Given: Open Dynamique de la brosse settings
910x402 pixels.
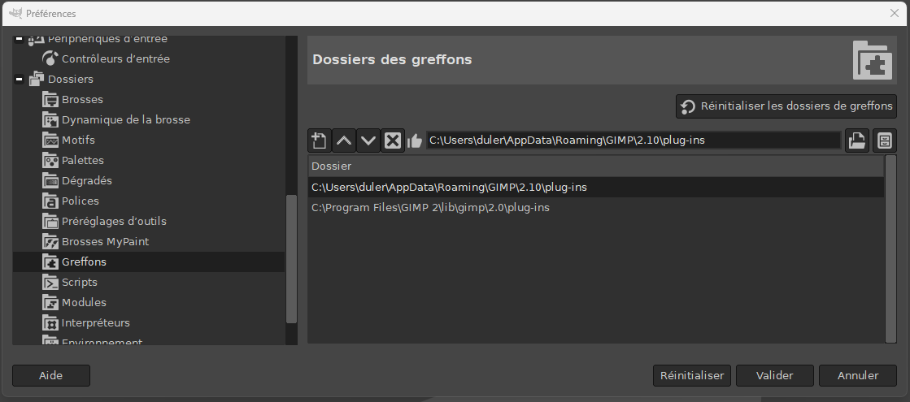Looking at the screenshot, I should [x=126, y=120].
